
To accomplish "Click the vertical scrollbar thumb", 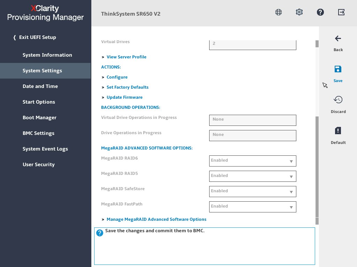I will click(x=317, y=167).
